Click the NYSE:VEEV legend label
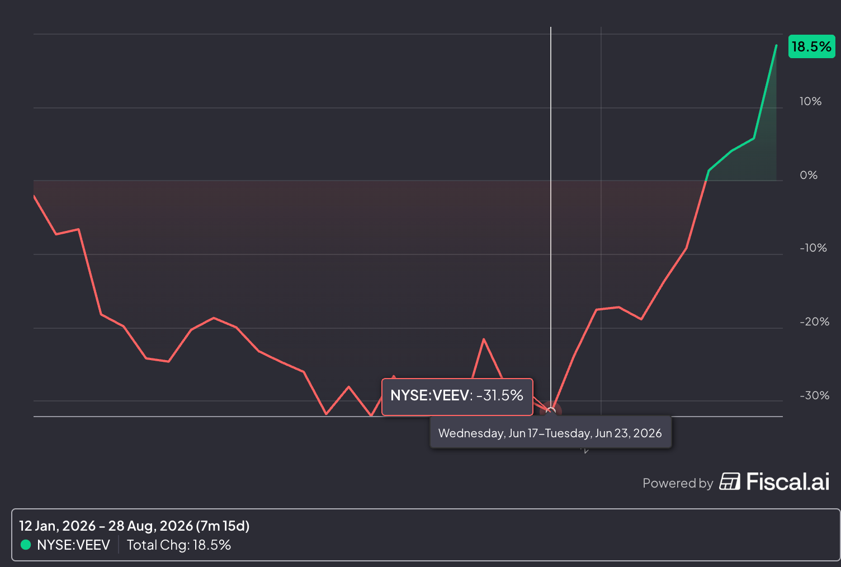This screenshot has height=567, width=841. pyautogui.click(x=73, y=545)
